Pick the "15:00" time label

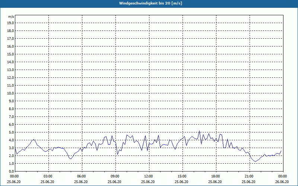click(x=181, y=176)
